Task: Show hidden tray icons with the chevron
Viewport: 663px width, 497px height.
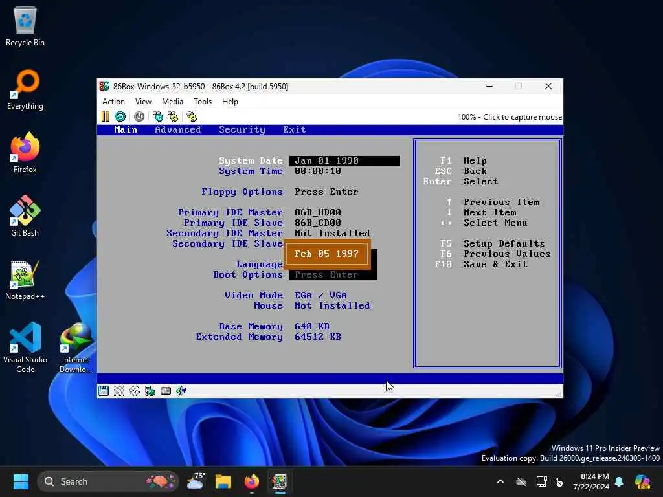Action: coord(500,481)
